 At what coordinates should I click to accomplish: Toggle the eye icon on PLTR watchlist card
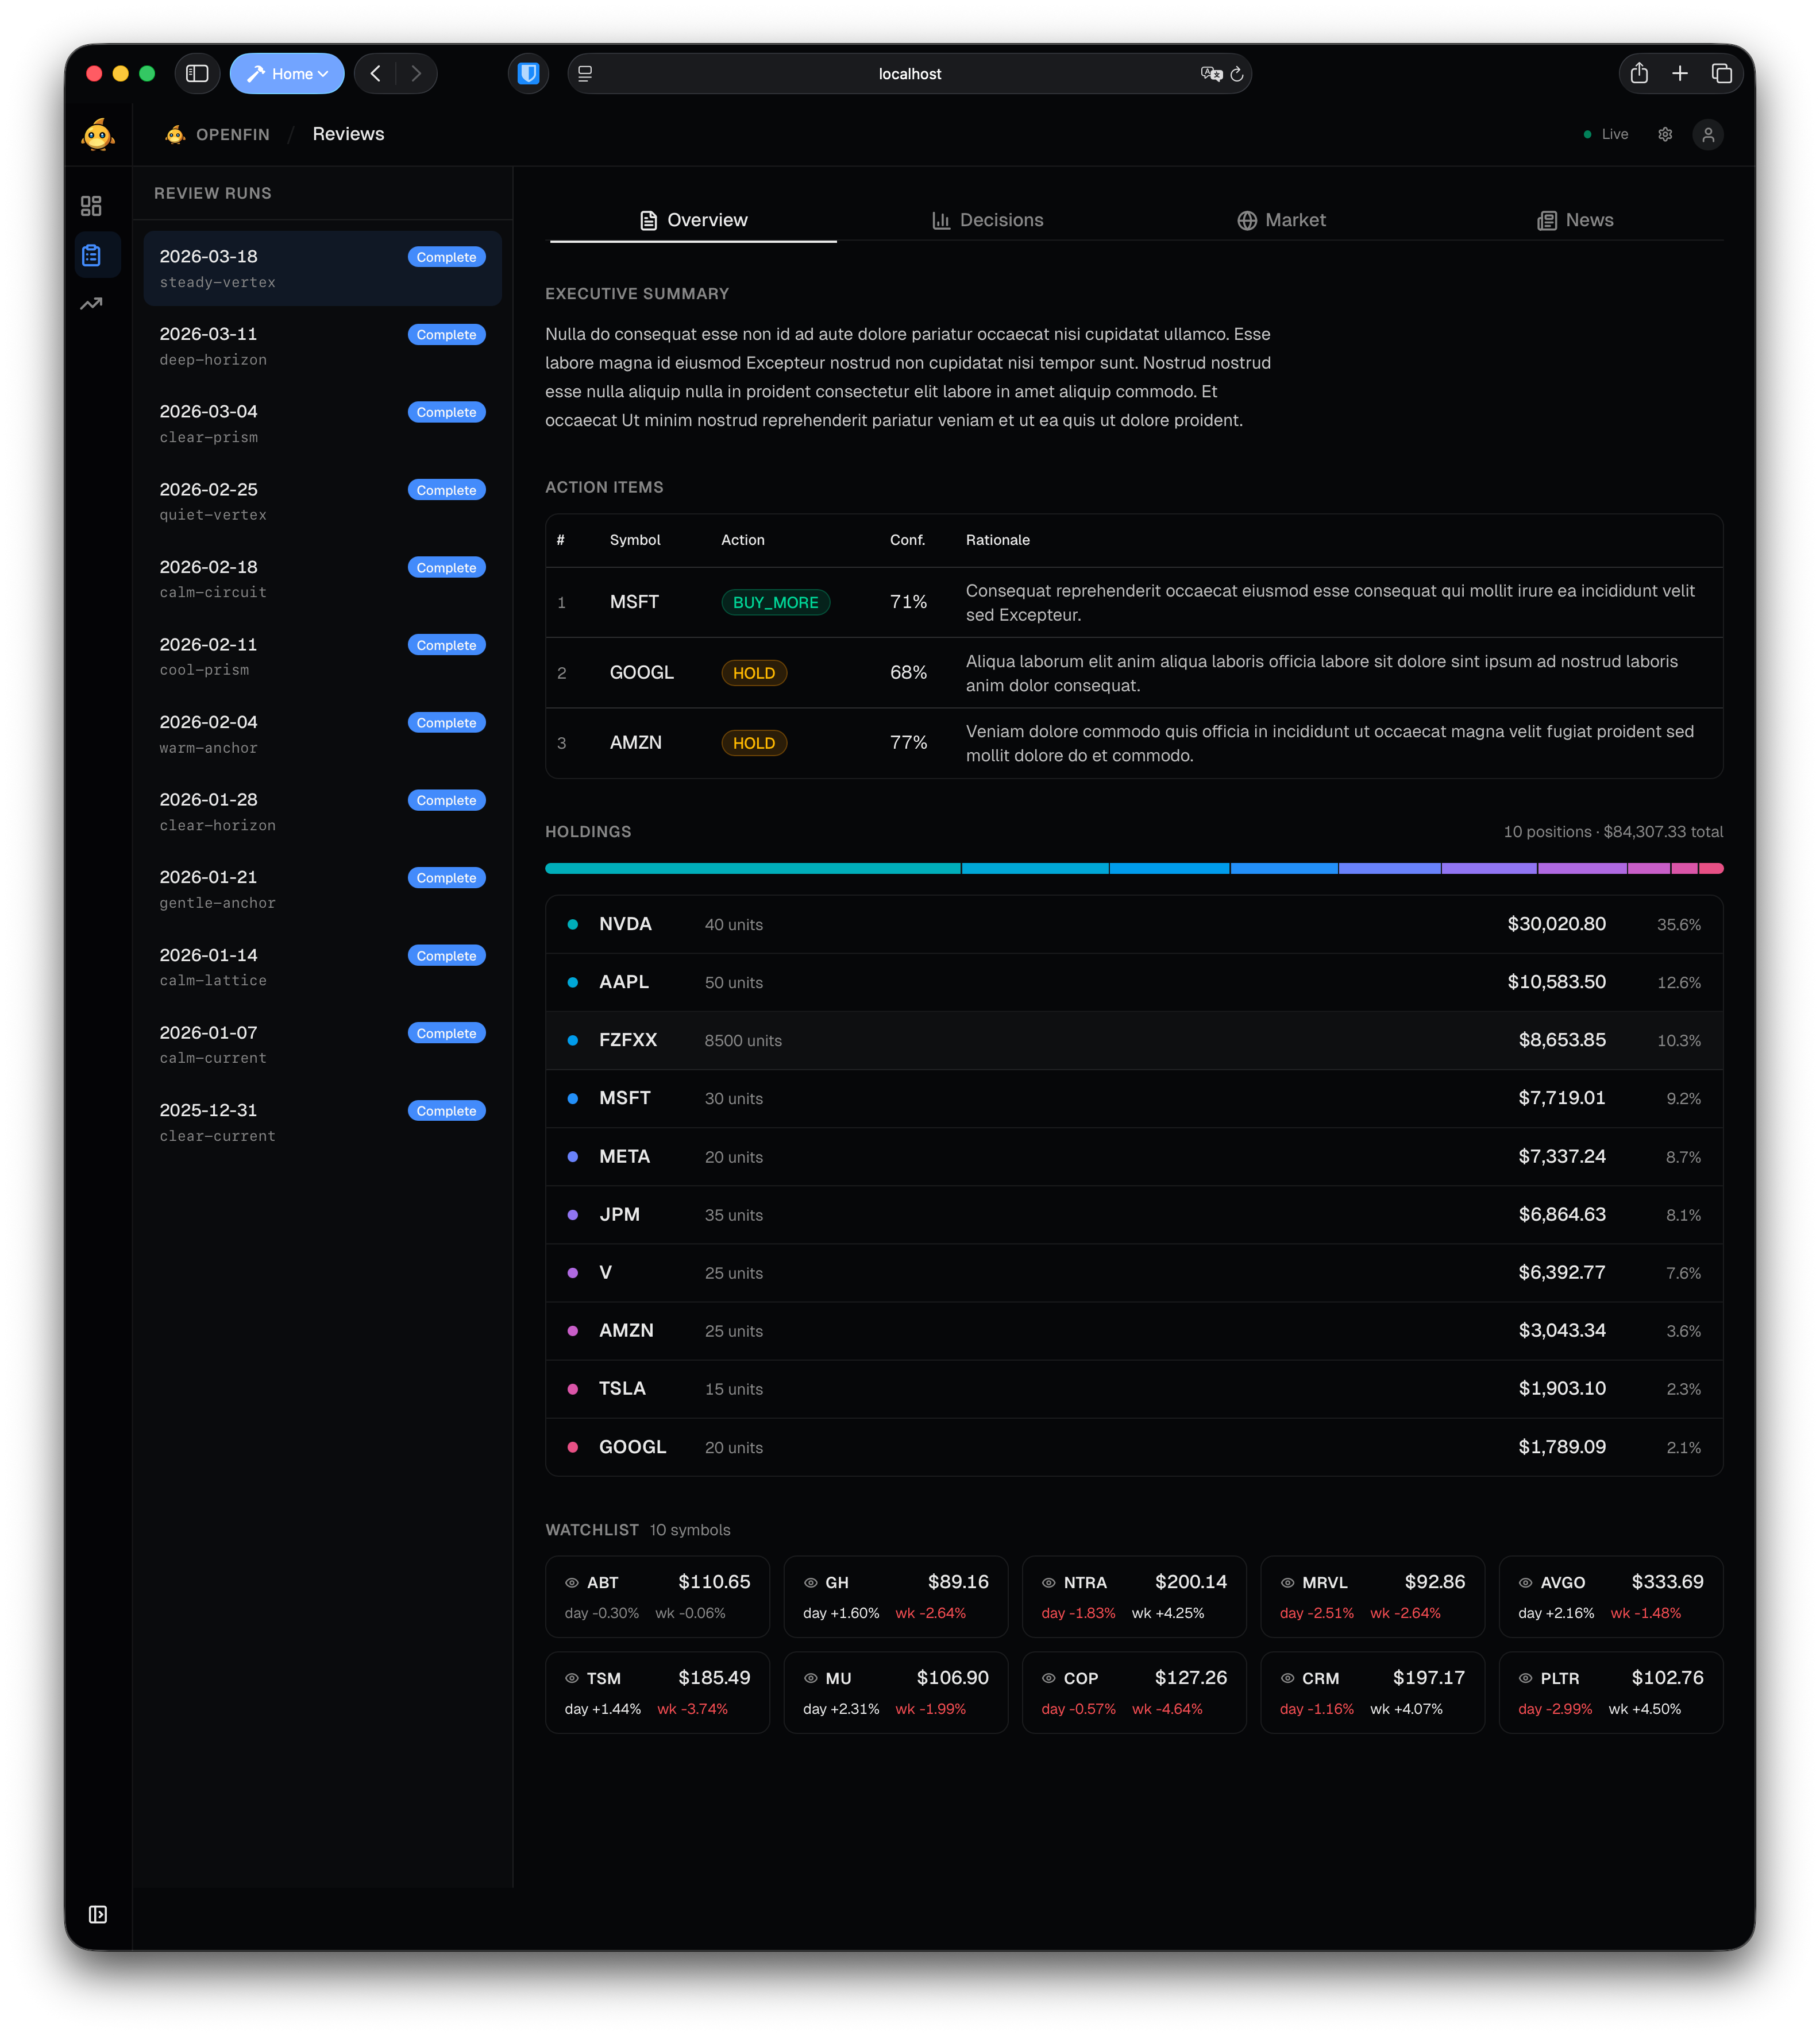pos(1526,1678)
